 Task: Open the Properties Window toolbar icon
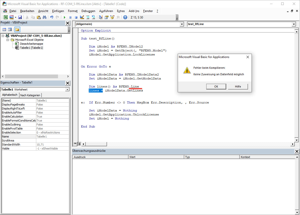point(106,17)
